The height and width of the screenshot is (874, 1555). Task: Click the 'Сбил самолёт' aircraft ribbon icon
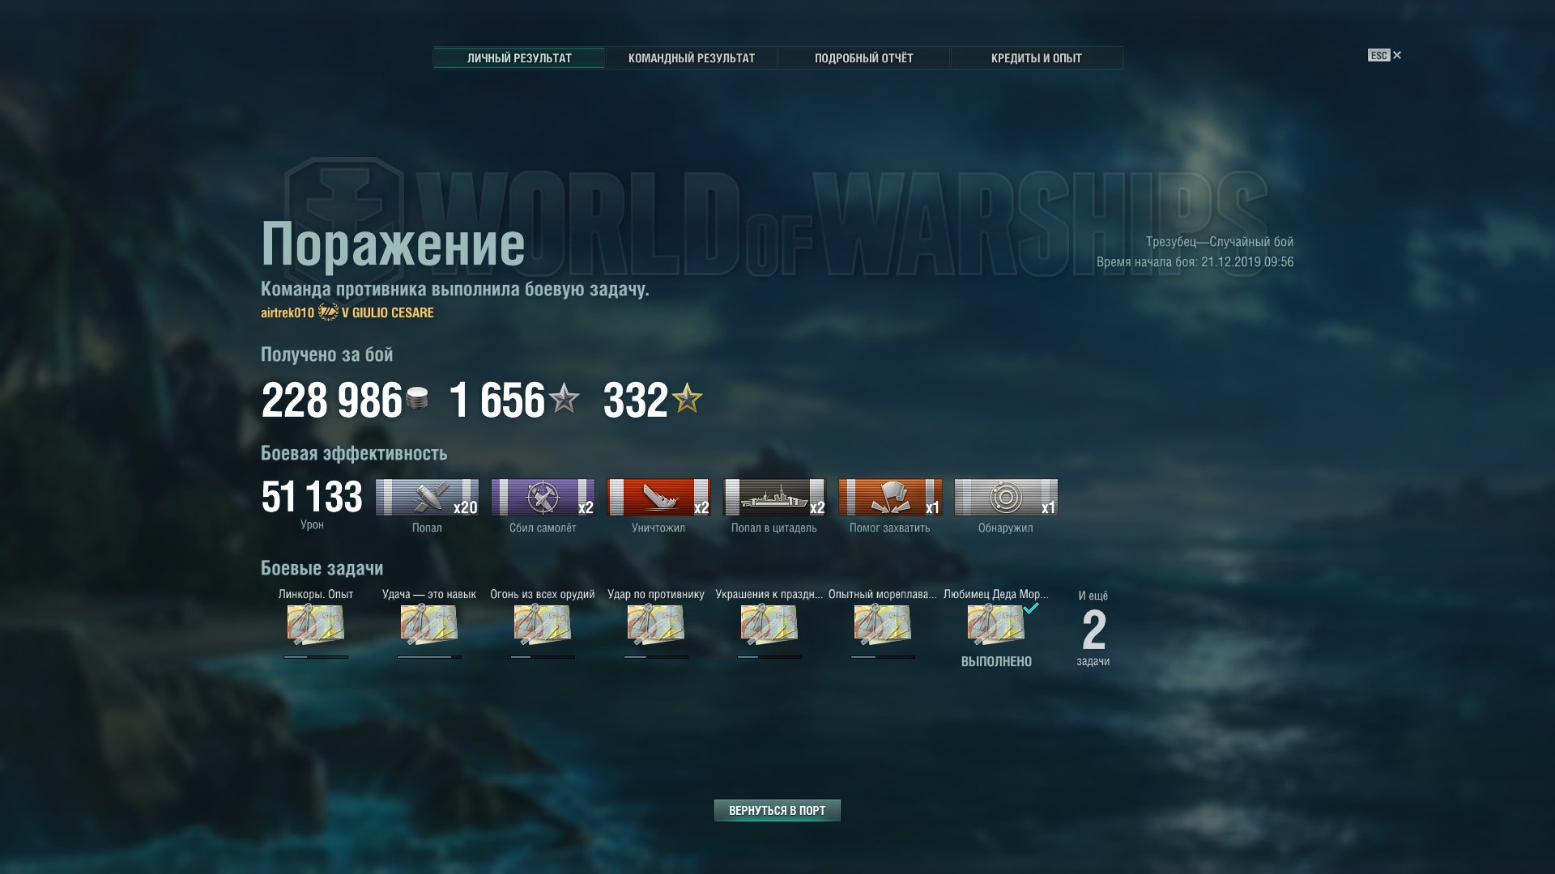543,498
